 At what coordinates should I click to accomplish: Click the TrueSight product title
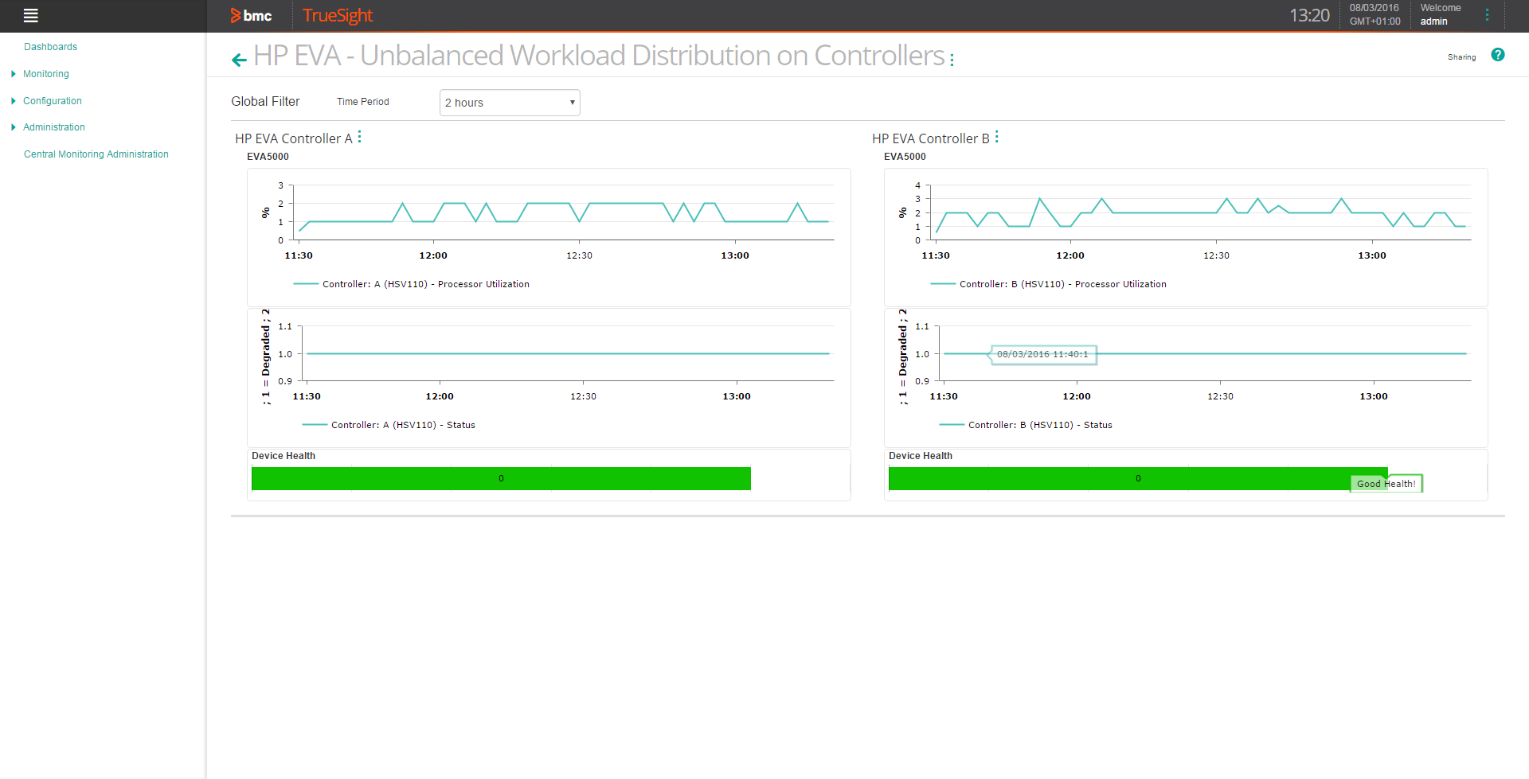coord(338,16)
